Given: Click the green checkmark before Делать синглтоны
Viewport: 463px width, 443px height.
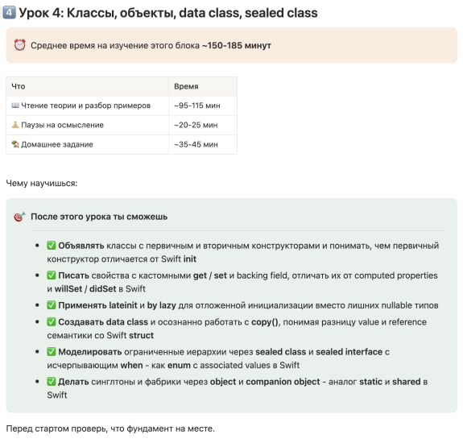Looking at the screenshot, I should pyautogui.click(x=51, y=382).
